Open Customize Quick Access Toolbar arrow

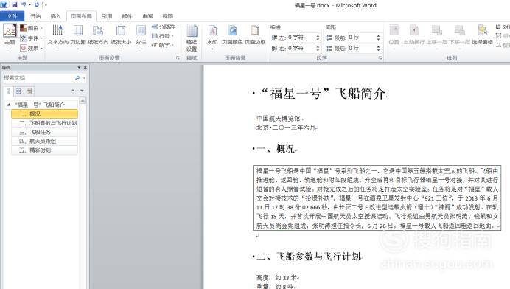point(46,5)
